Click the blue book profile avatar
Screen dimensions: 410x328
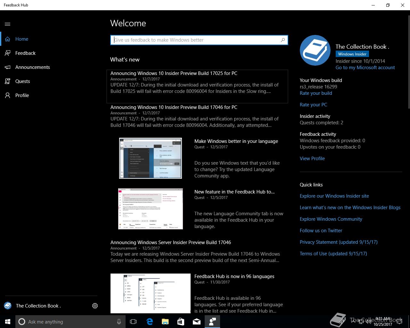click(315, 50)
